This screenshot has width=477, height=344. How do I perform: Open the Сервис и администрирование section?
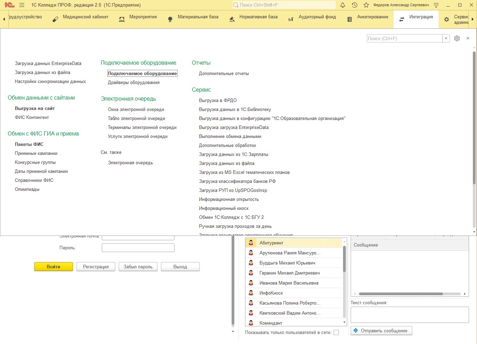pos(455,19)
